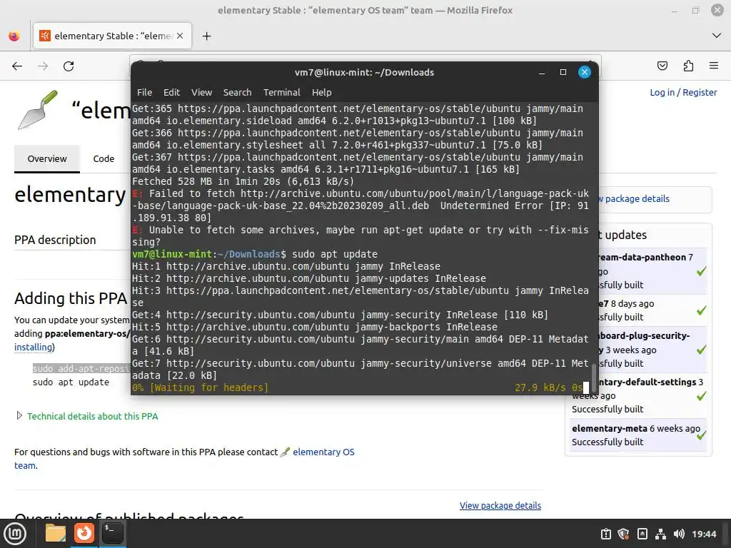This screenshot has height=548, width=731.
Task: Click the forward navigation arrow
Action: click(x=43, y=66)
